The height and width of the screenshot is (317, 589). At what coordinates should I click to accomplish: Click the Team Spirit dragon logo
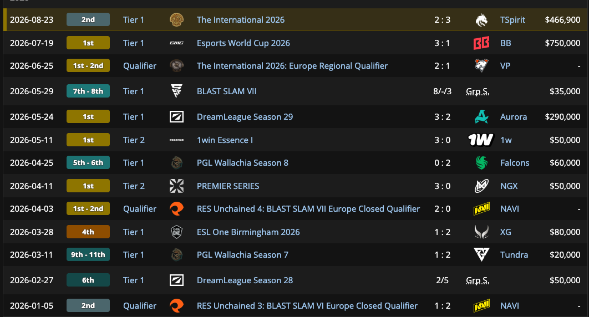481,20
